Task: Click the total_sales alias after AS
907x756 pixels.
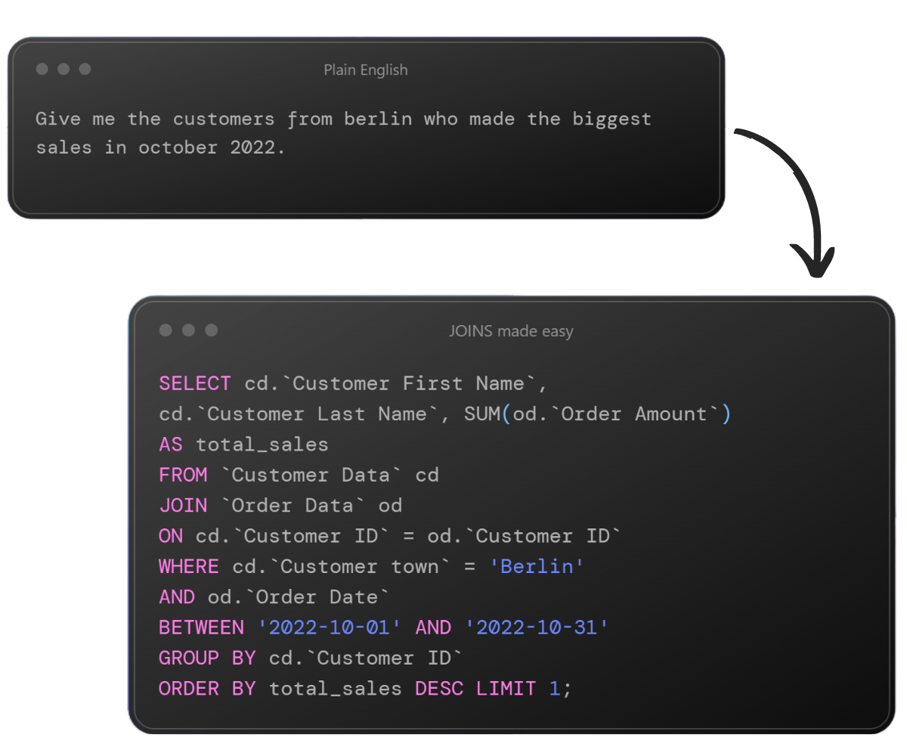Action: 262,445
